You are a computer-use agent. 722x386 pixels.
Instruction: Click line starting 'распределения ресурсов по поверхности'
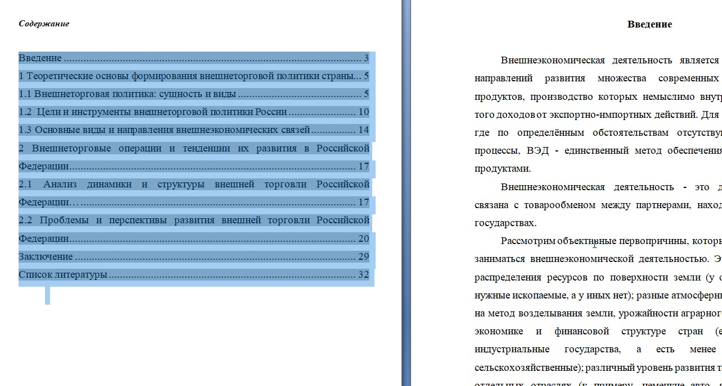click(x=598, y=277)
